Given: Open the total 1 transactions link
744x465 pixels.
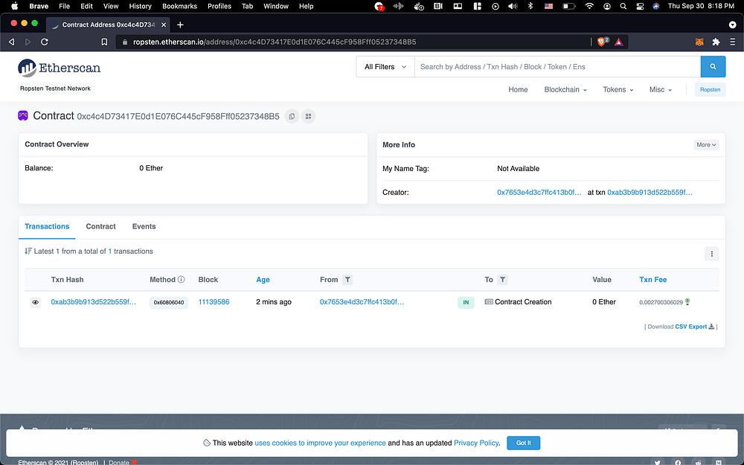Looking at the screenshot, I should (110, 251).
